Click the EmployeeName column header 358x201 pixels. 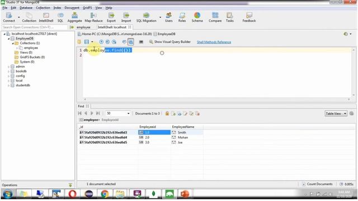183,127
